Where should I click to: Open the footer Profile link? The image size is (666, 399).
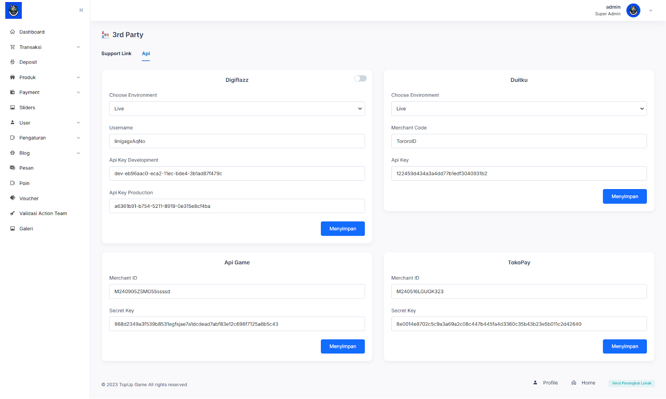point(550,383)
